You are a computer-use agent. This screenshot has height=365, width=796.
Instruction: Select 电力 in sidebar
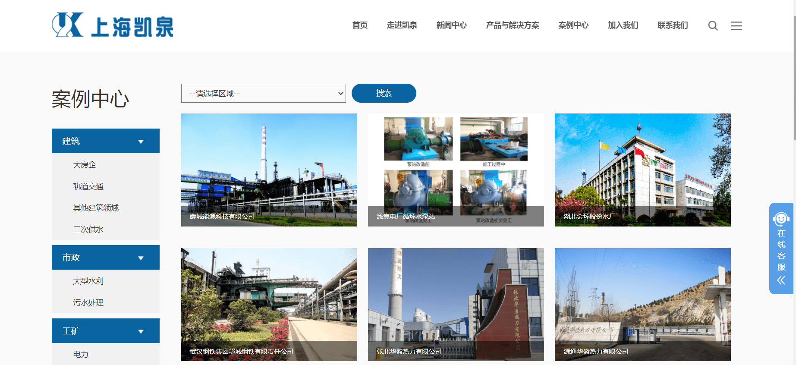coord(81,355)
